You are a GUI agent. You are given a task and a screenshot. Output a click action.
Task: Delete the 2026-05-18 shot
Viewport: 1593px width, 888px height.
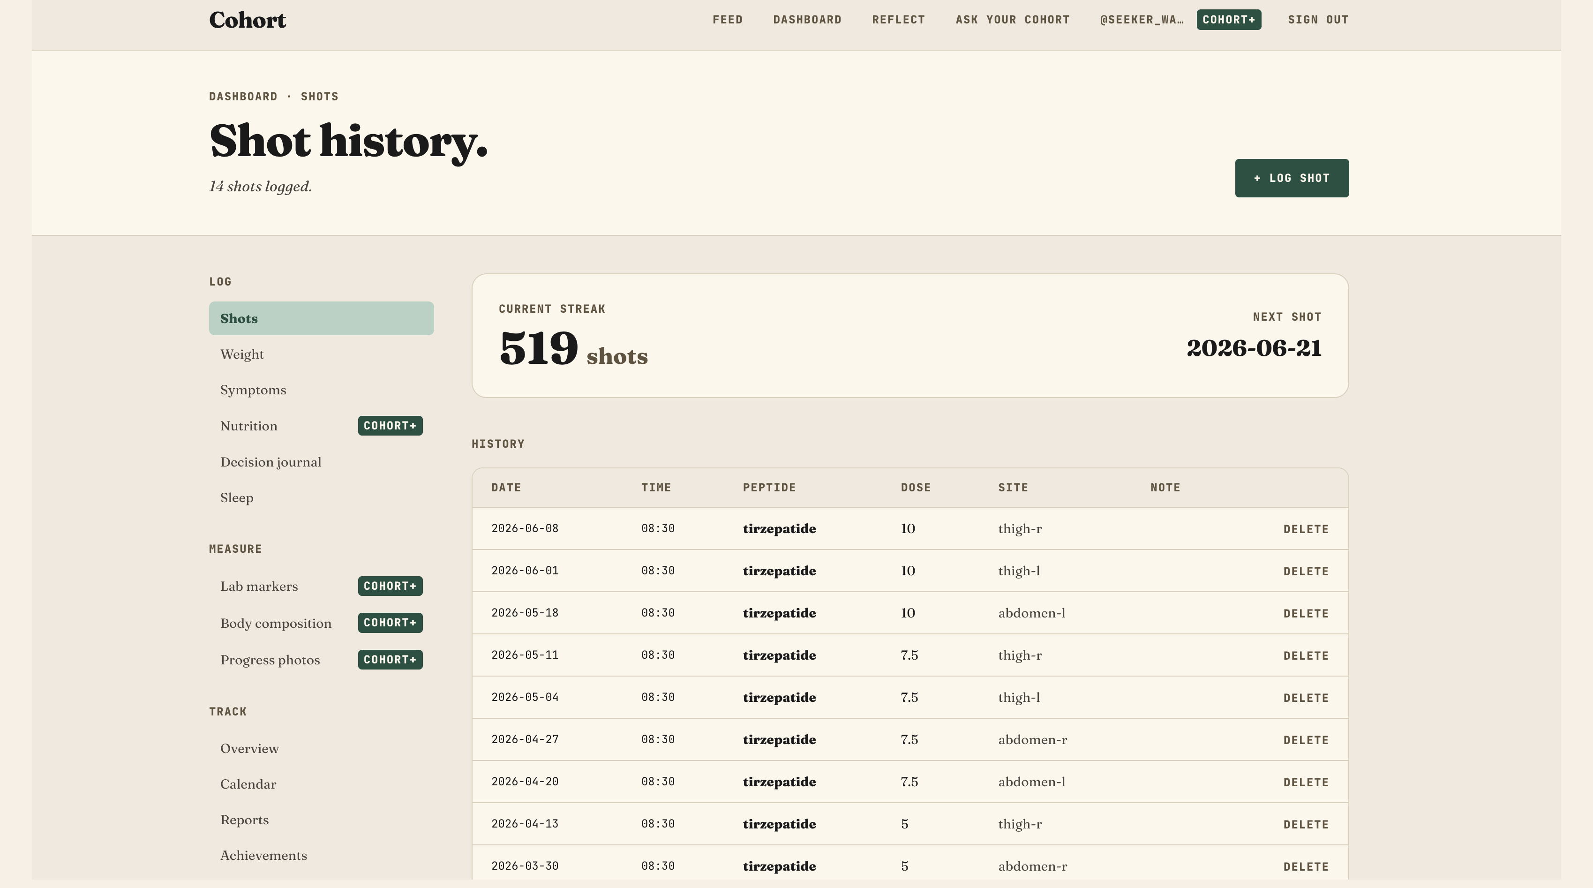coord(1306,613)
